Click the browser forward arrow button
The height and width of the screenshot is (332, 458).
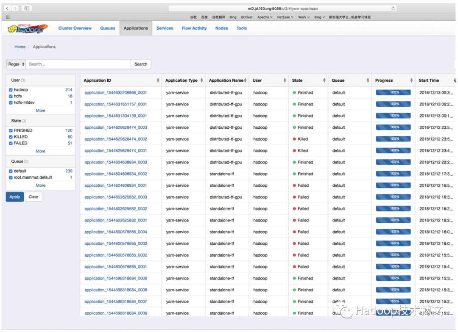(x=16, y=8)
